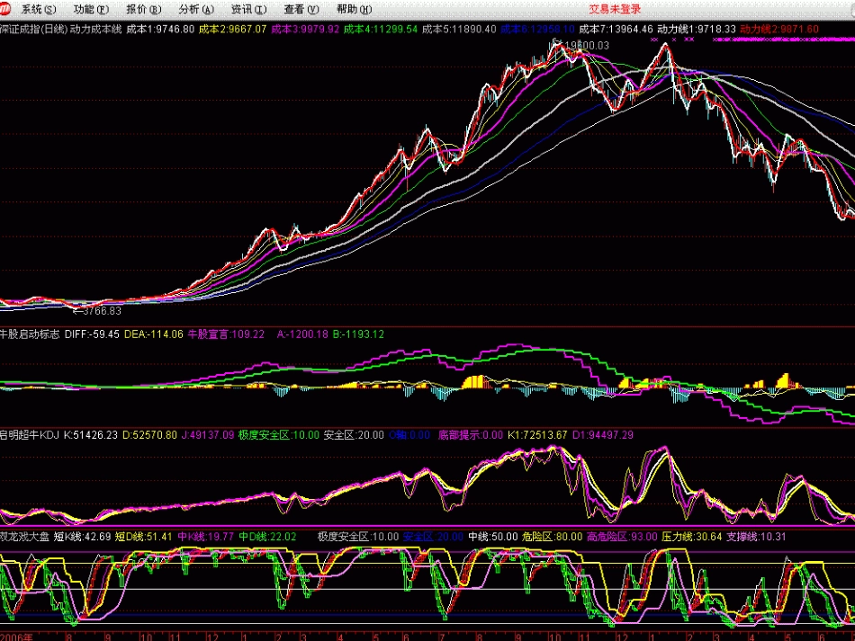Viewport: 855px width, 641px height.
Task: Select the 动力成本线 indicator name
Action: pos(96,29)
